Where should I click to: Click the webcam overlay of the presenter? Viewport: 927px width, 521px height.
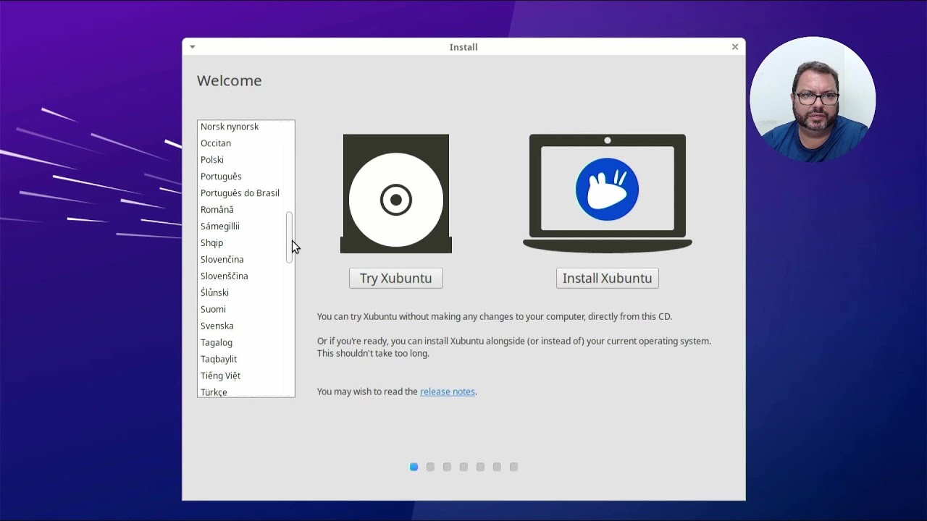click(813, 99)
